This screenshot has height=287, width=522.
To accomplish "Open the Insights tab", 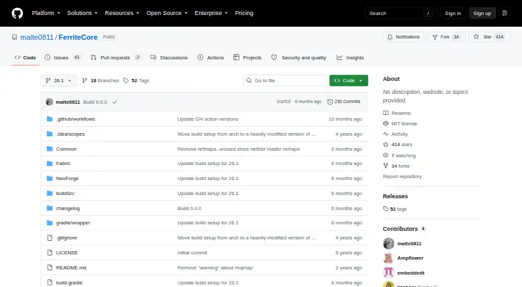I will point(350,57).
